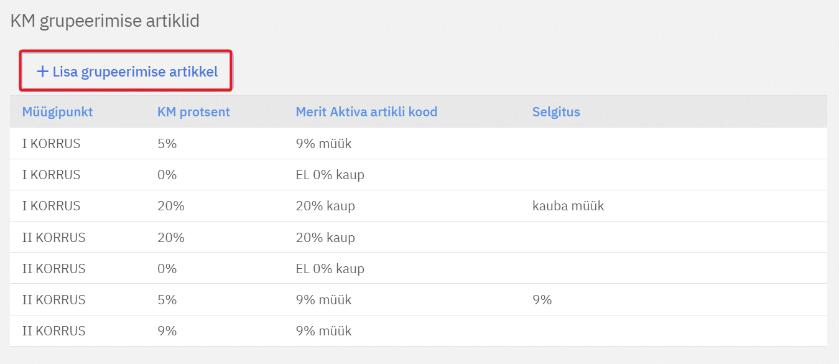This screenshot has width=839, height=364.
Task: Click the "KM grupeerimise artiklid" heading
Action: [x=104, y=21]
